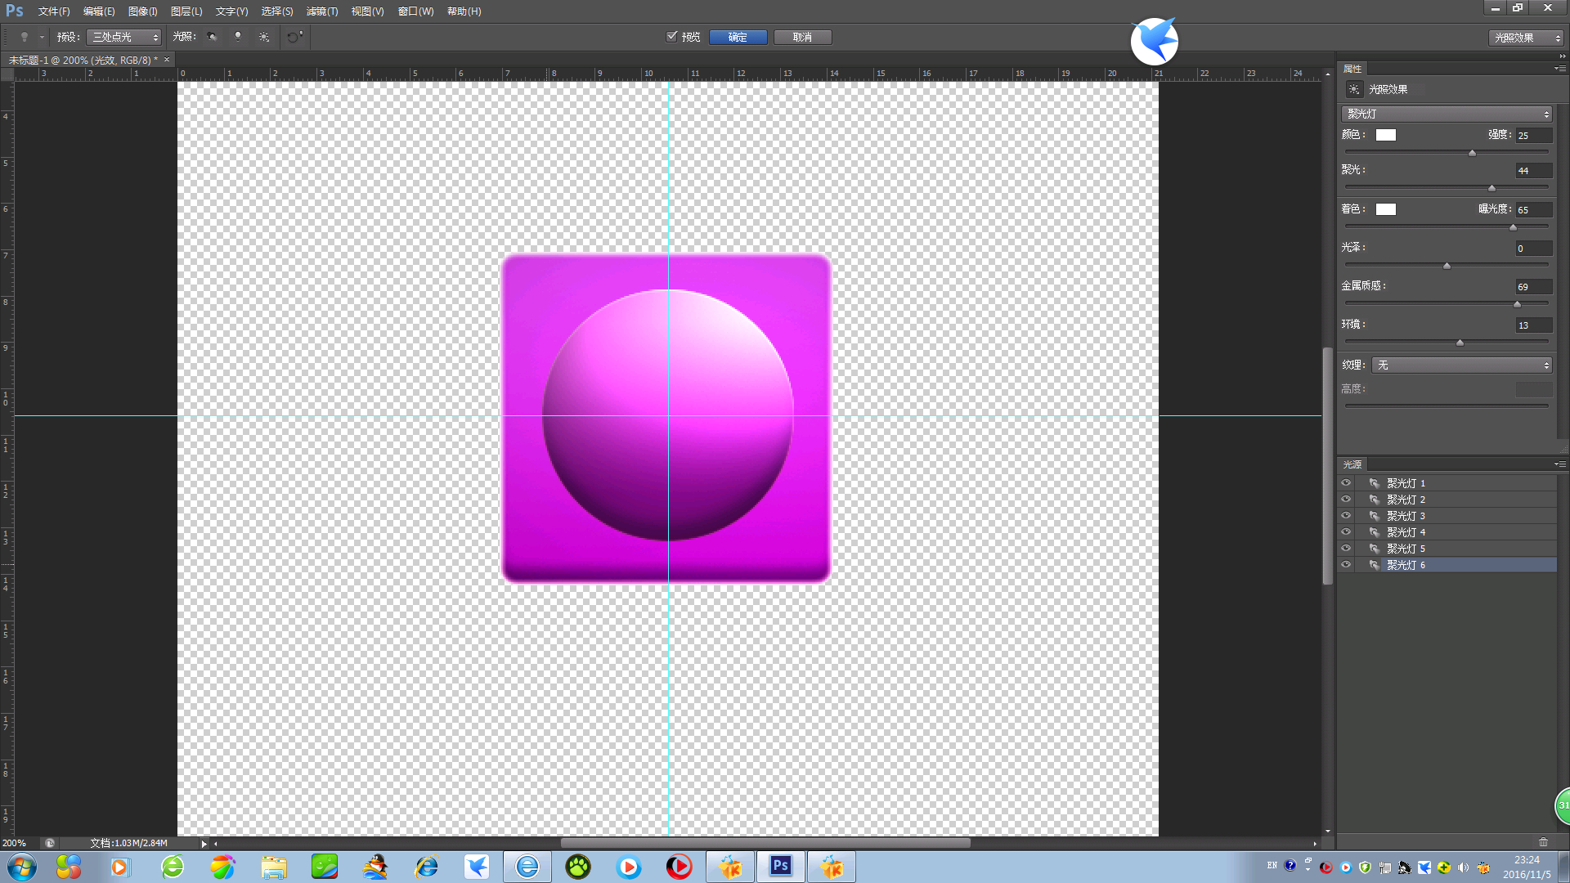Click the 确定 confirm button
The image size is (1570, 883).
tap(738, 37)
